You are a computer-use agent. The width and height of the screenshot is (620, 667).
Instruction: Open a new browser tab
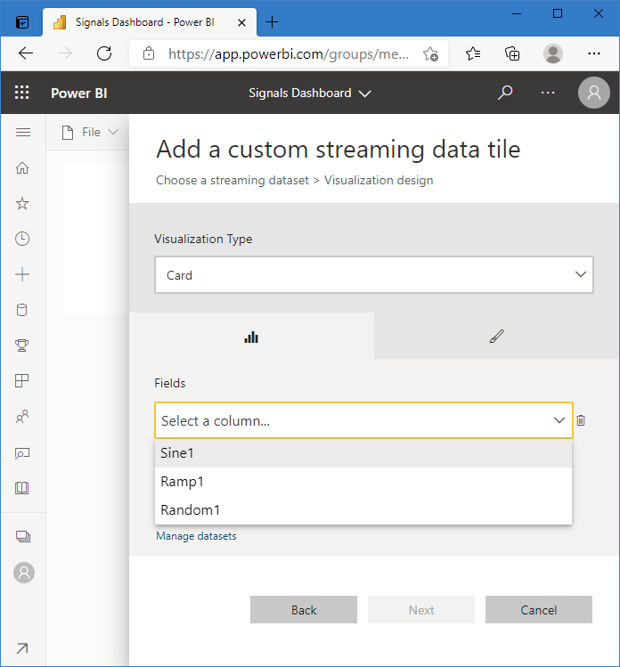tap(272, 21)
